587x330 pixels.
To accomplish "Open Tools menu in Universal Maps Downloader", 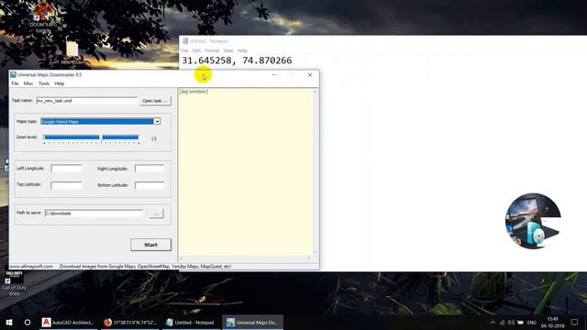I will tap(44, 83).
